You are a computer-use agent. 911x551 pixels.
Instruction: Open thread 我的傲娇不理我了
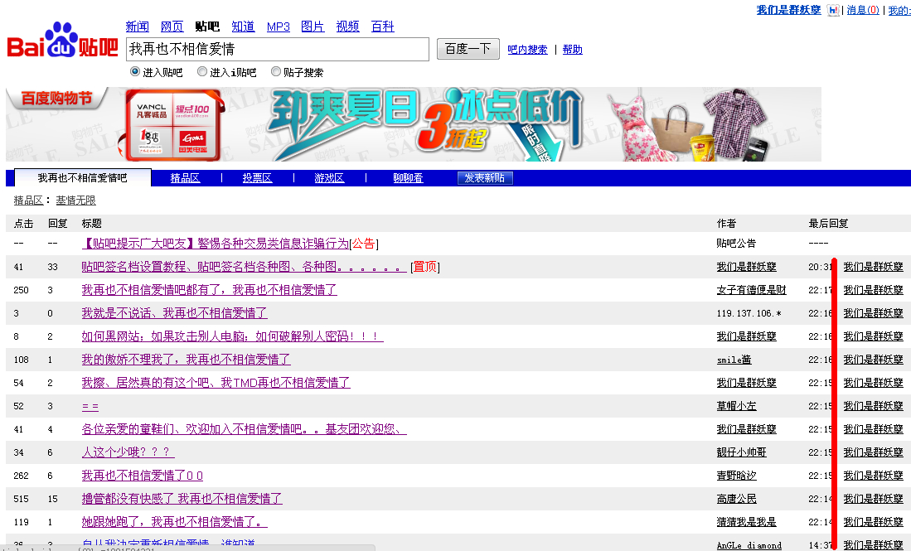(x=186, y=360)
